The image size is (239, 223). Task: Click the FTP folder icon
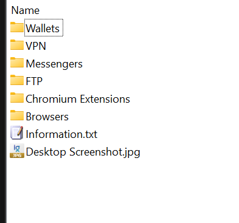[x=17, y=80]
